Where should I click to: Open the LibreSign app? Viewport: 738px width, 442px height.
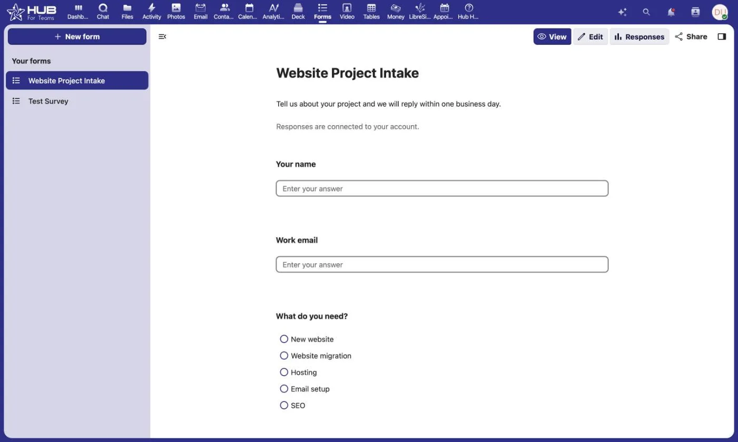[x=420, y=12]
